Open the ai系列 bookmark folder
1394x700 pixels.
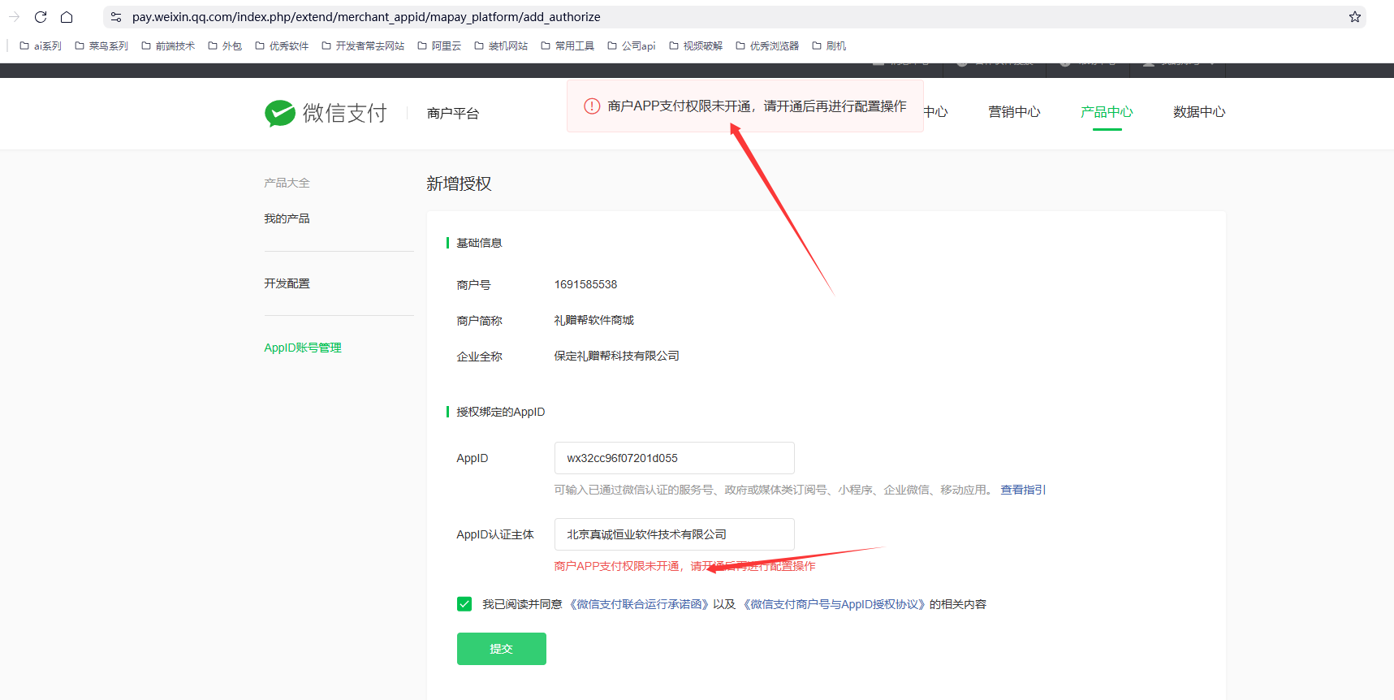click(x=41, y=46)
